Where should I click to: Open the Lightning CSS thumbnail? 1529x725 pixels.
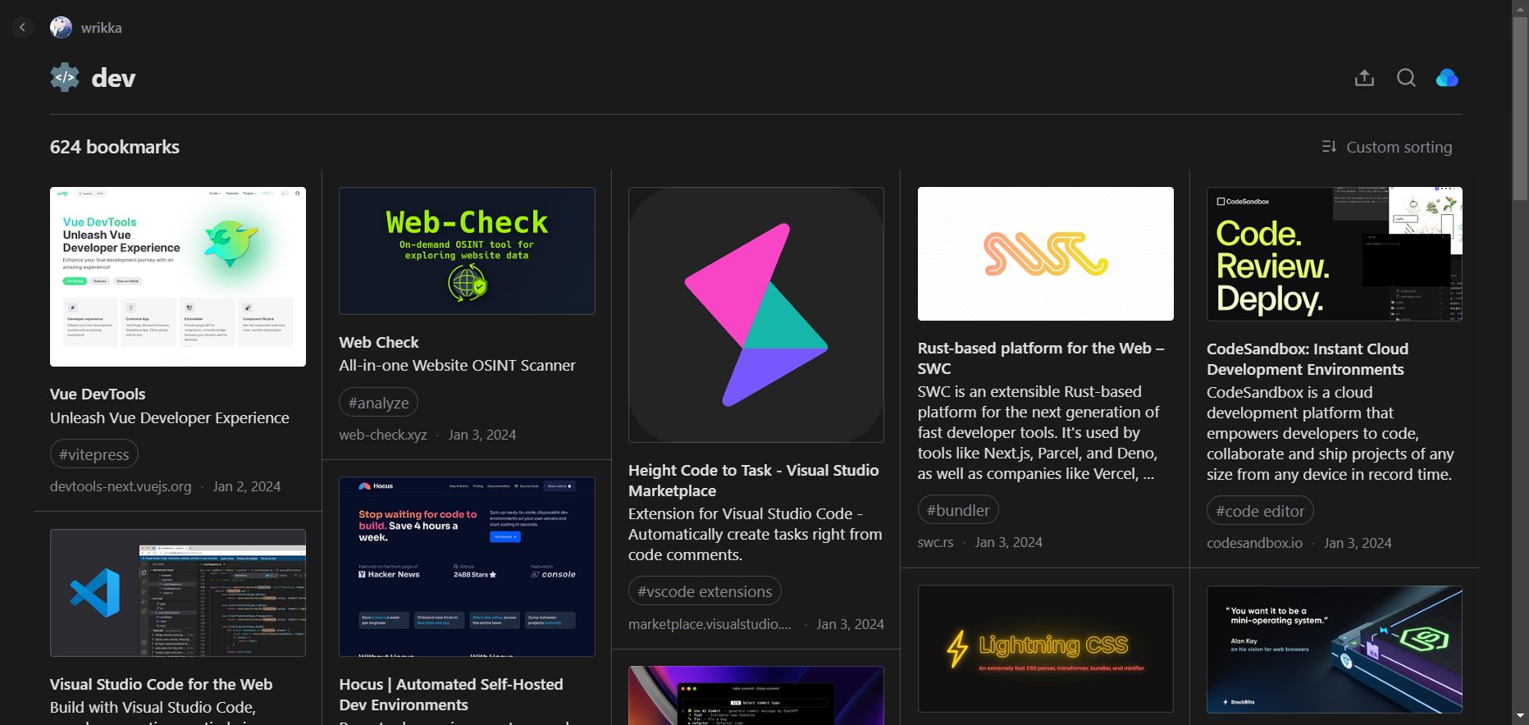pyautogui.click(x=1046, y=649)
